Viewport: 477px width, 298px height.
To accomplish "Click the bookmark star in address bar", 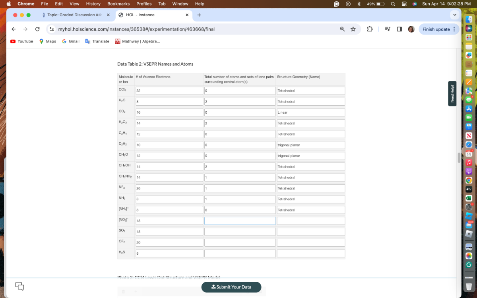I will pyautogui.click(x=353, y=29).
